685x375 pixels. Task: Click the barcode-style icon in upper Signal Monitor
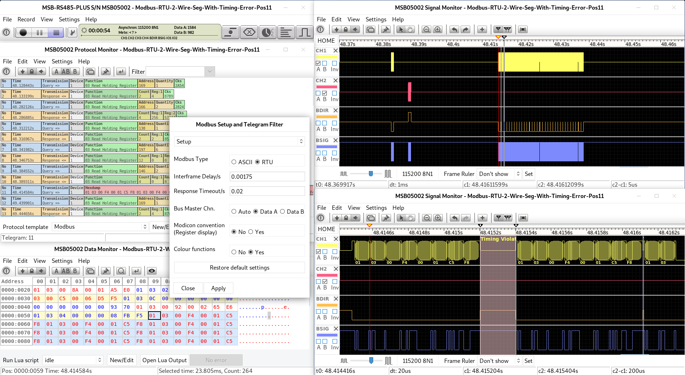pos(523,30)
